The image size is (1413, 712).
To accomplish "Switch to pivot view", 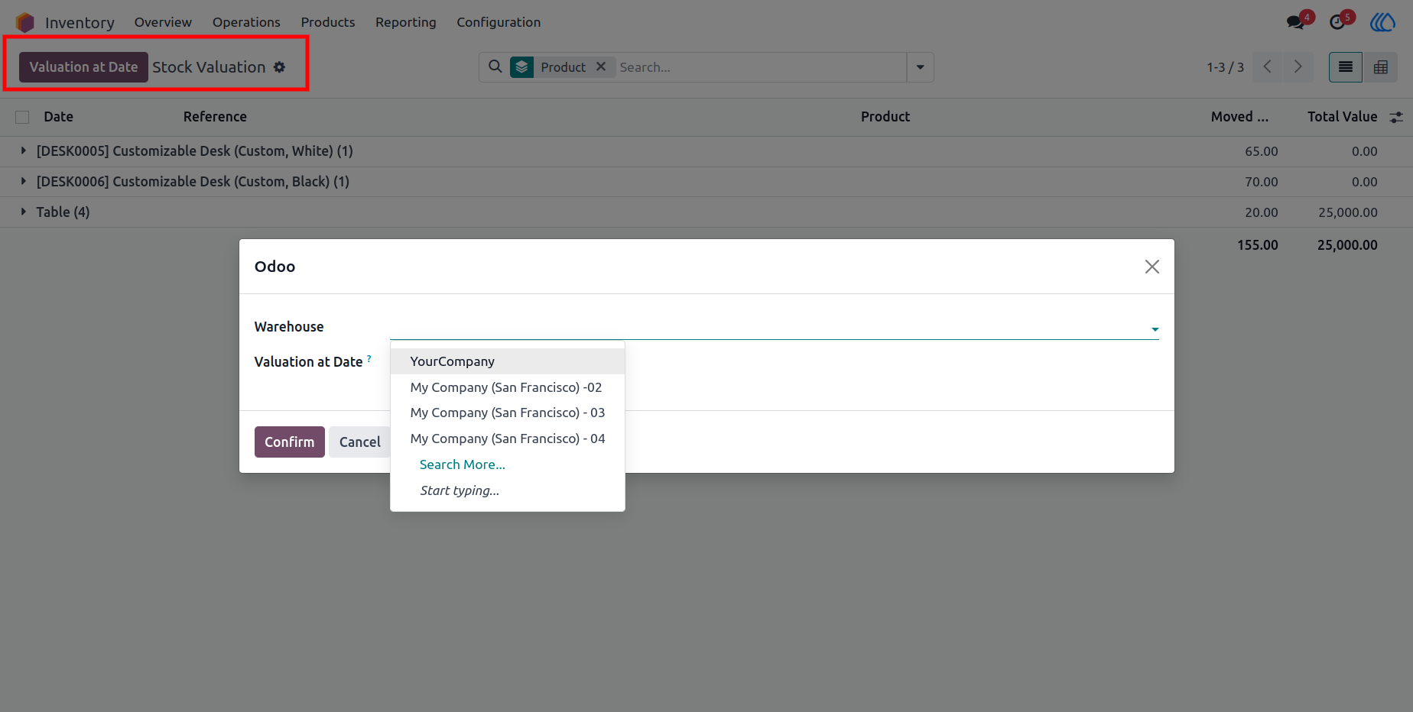I will [1381, 67].
